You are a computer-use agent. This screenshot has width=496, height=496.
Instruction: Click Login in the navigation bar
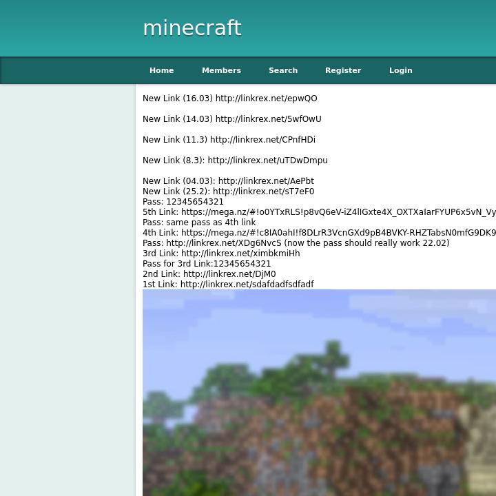[400, 70]
